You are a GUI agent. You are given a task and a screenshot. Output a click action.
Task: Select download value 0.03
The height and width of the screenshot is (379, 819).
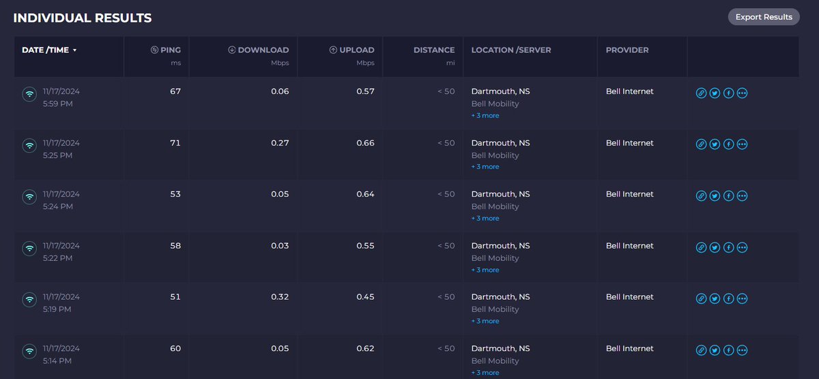tap(279, 245)
